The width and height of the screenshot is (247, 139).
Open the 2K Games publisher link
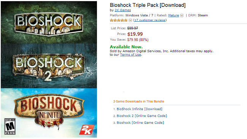[x=123, y=10]
